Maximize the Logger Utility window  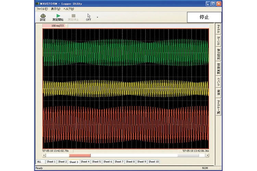pyautogui.click(x=213, y=4)
